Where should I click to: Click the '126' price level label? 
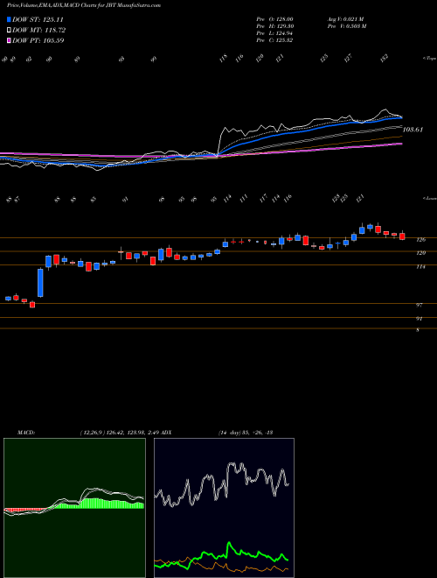[x=420, y=240]
